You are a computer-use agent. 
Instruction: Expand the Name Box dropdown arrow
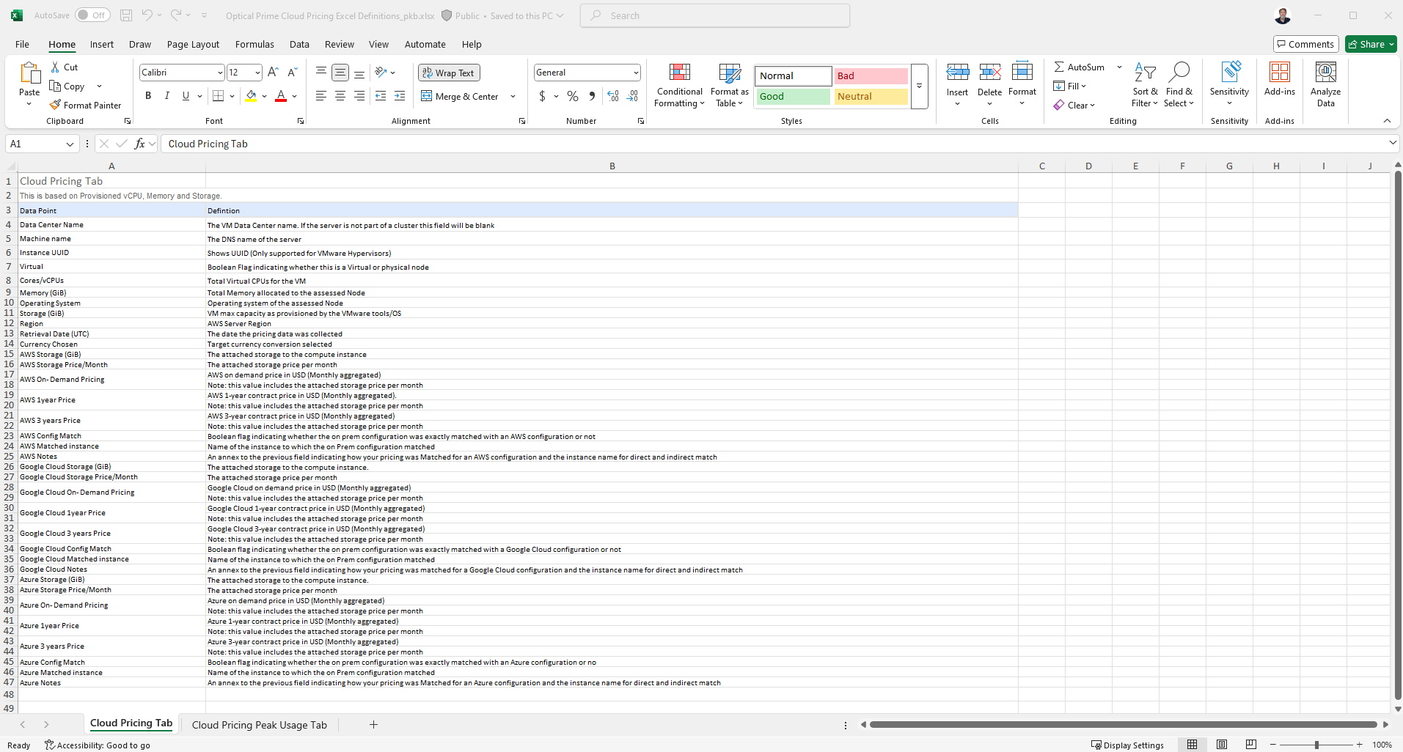(70, 144)
